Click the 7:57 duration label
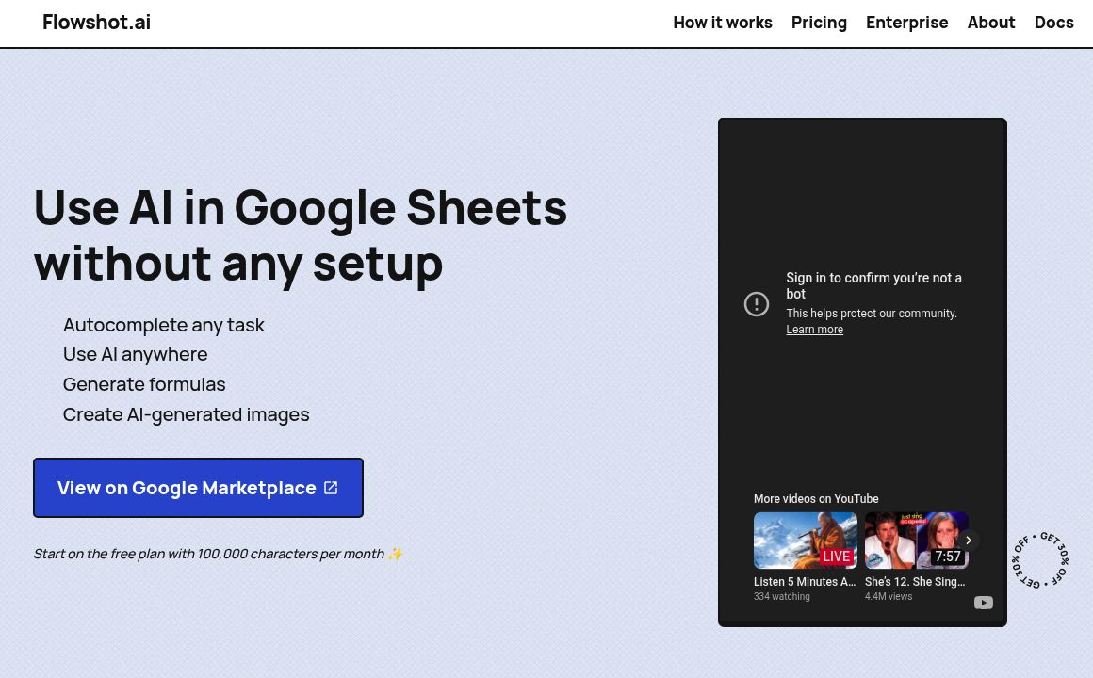 947,557
